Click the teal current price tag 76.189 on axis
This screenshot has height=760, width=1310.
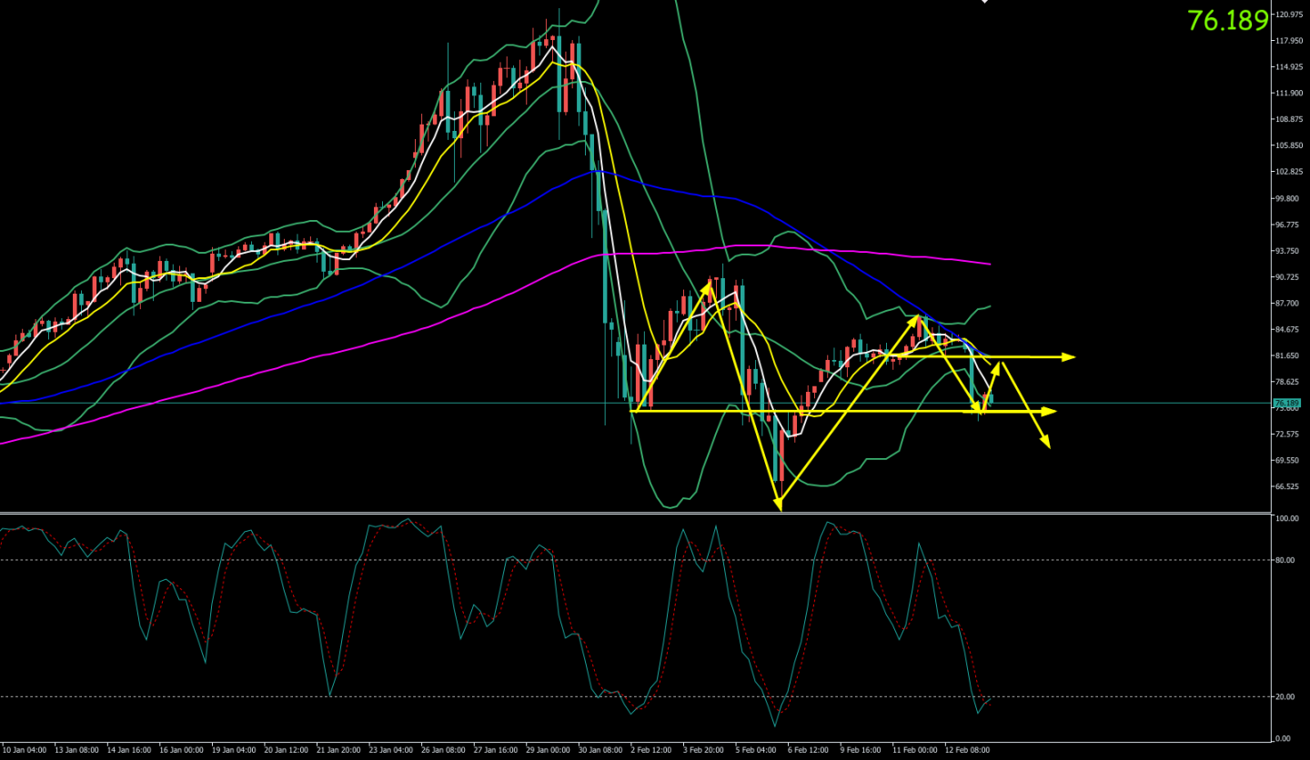1286,403
